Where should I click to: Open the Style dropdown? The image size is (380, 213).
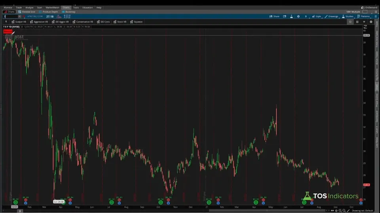[317, 17]
